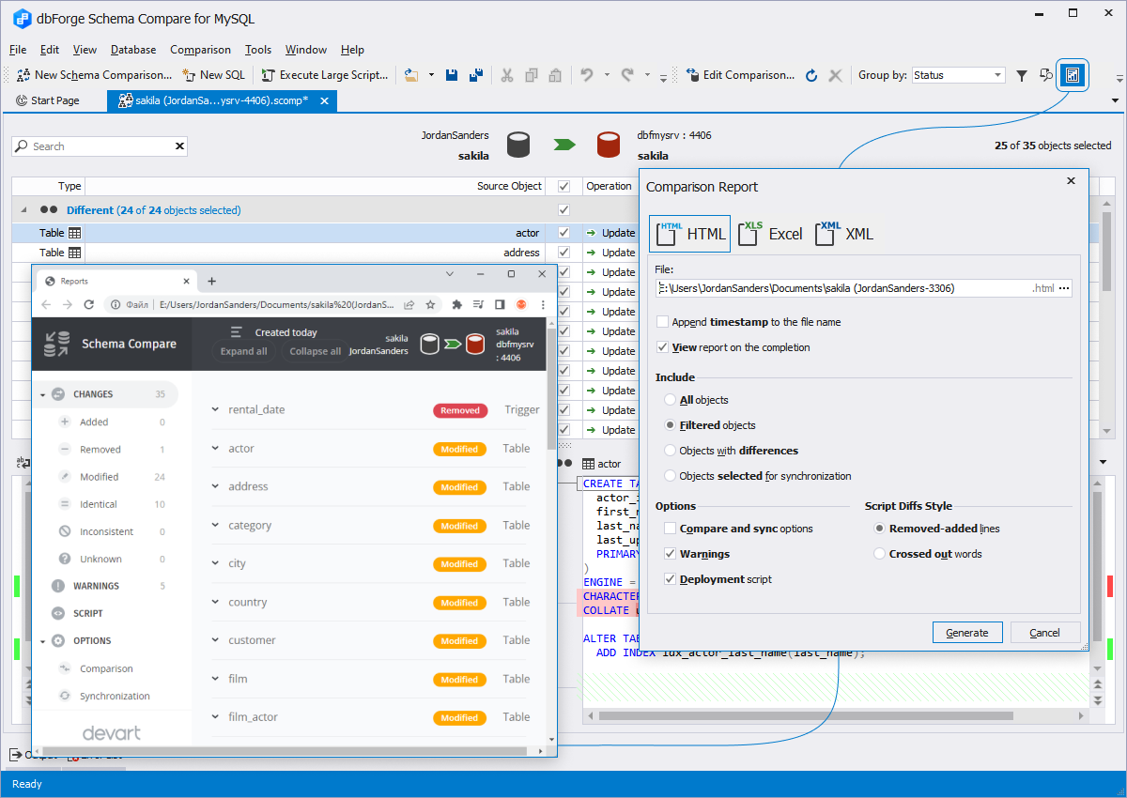Click the Redo arrow icon
The height and width of the screenshot is (798, 1127).
click(x=627, y=75)
